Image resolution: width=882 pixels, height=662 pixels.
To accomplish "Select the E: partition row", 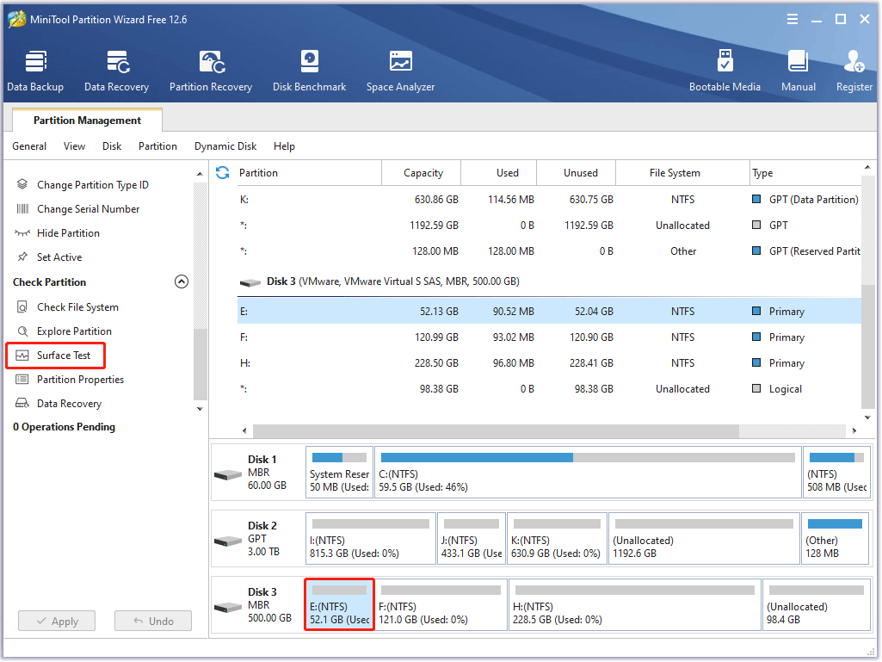I will 549,312.
